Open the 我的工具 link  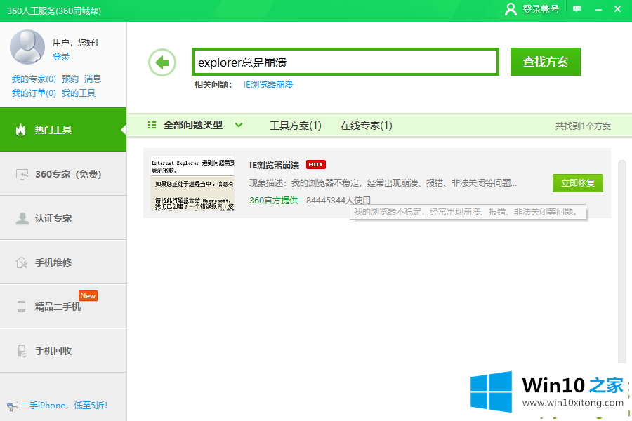coord(79,93)
